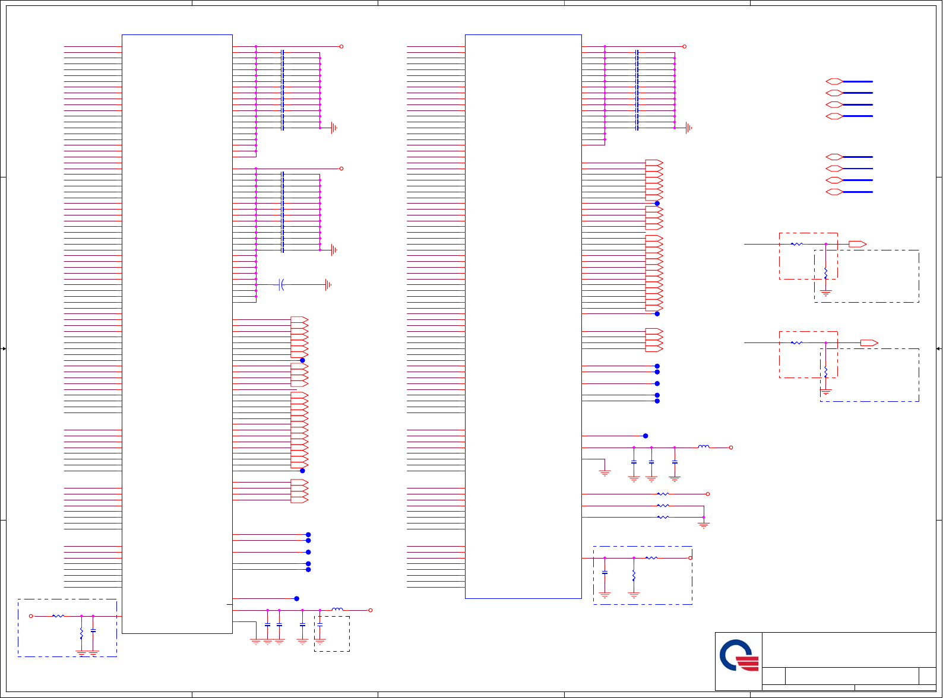Viewport: 943px width, 698px height.
Task: Click terminal circle at end of right chip's inductor
Action: pyautogui.click(x=731, y=448)
